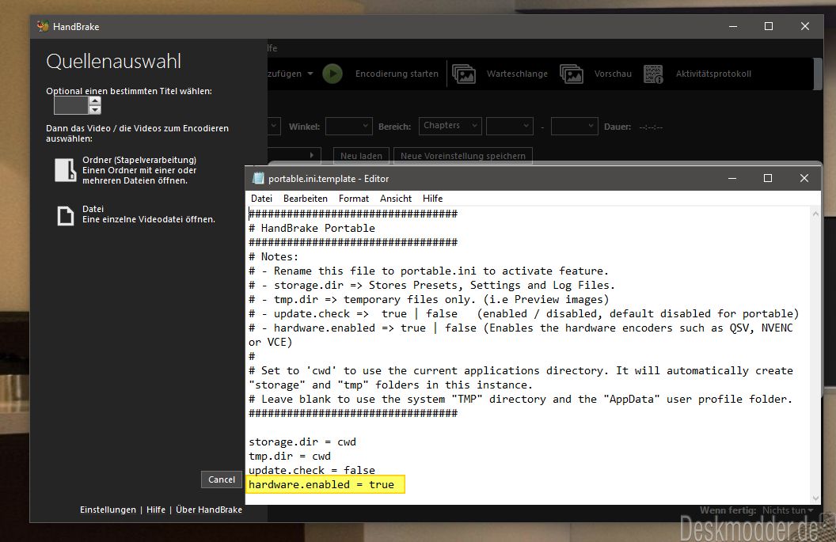
Task: Click the '# HandBrake Portable' line
Action: [312, 228]
